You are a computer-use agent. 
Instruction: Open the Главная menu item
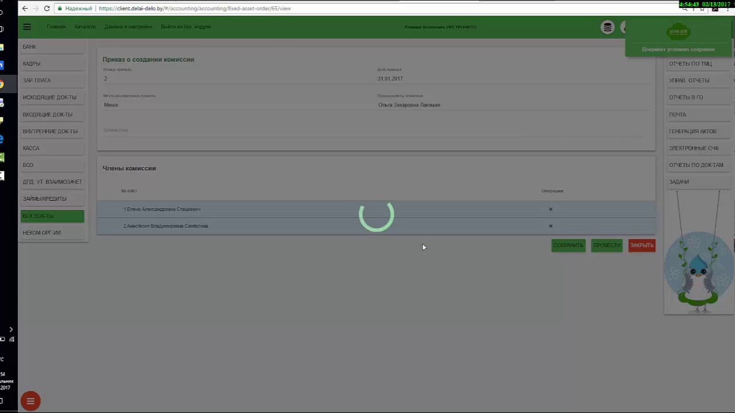point(56,27)
